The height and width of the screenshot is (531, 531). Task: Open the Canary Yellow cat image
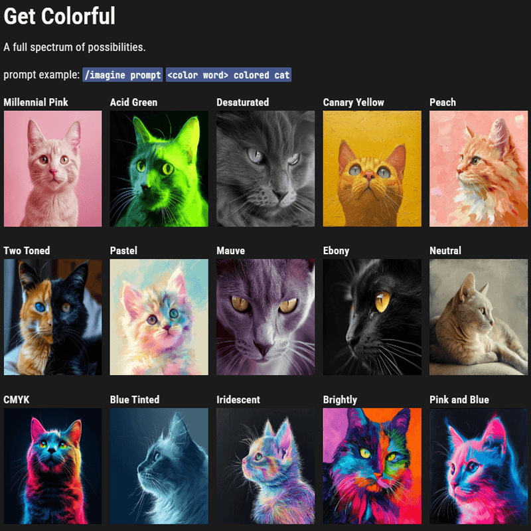tap(372, 169)
